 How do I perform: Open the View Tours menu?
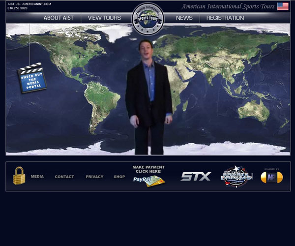pyautogui.click(x=104, y=18)
